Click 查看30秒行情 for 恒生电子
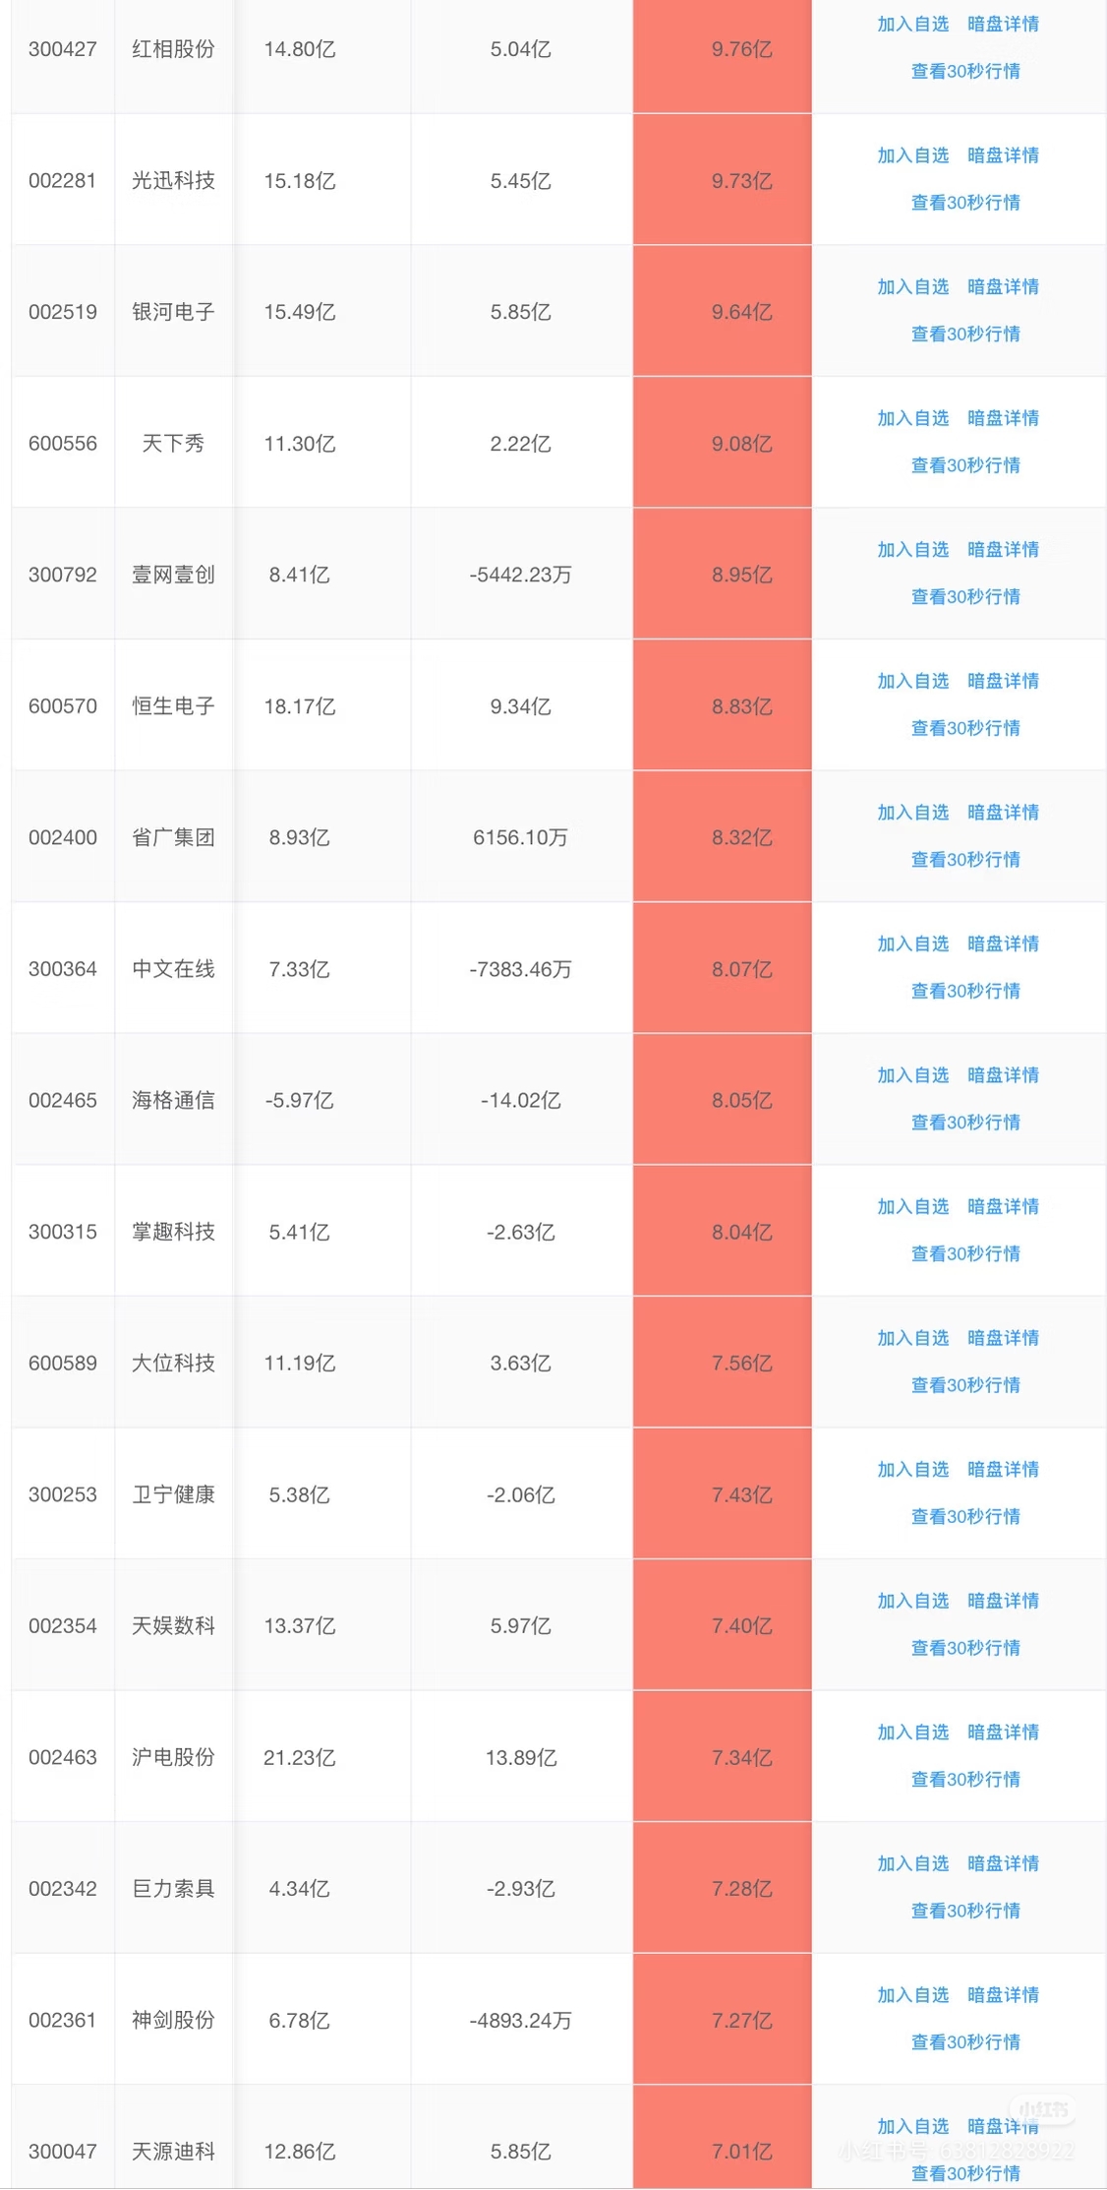 [x=965, y=728]
